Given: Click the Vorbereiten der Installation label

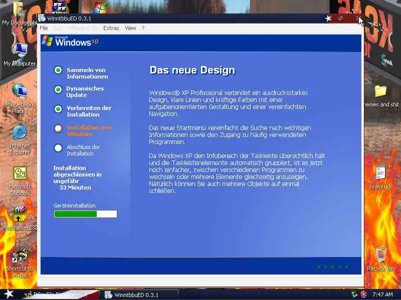Looking at the screenshot, I should [x=89, y=111].
